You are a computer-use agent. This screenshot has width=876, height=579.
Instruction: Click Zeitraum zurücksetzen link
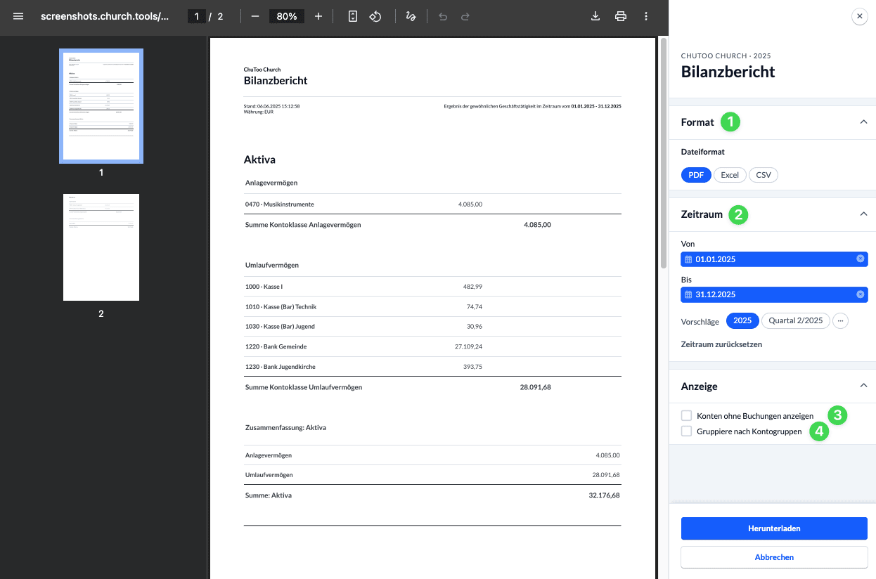721,344
